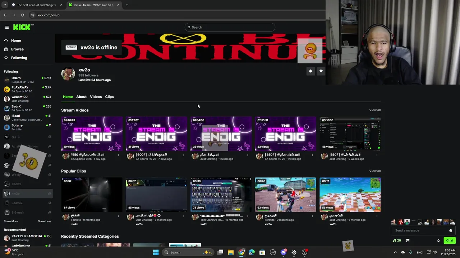The height and width of the screenshot is (258, 460).
Task: Click the xw2o channel avatar
Action: 68,74
